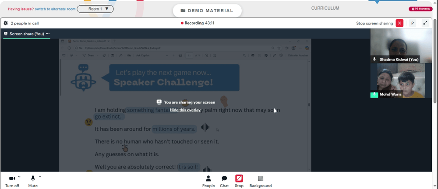Click mic icon on Shadma Kidwai tile

coord(374,59)
